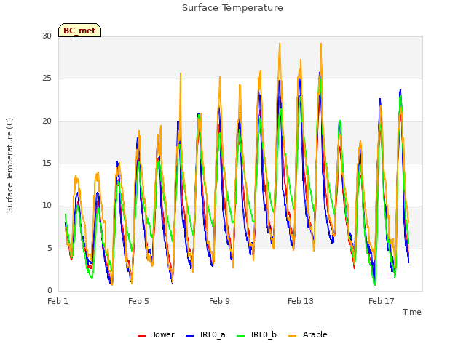The image size is (466, 349).
Task: Toggle the Arable series in legend
Action: (315, 334)
